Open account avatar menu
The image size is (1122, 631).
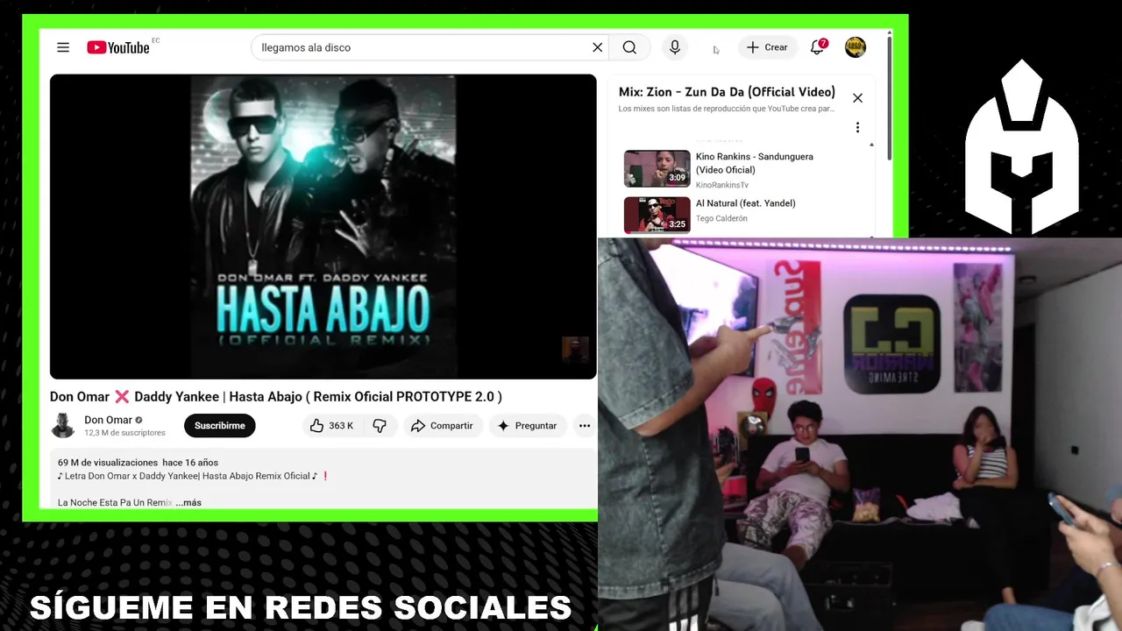pos(856,47)
